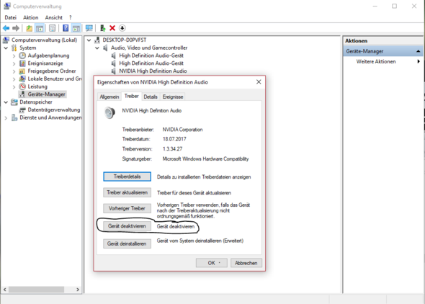Open Help via blue question mark icon
The width and height of the screenshot is (425, 304).
click(x=66, y=28)
